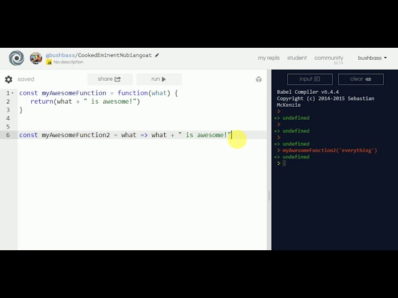Screen dimensions: 398x298
Task: Open the bushbass user avatar
Action: click(36, 58)
